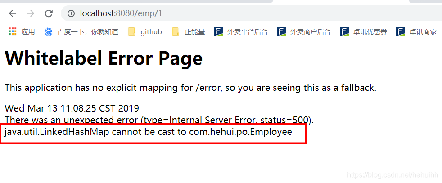
Task: Click the 'no explicit mapping for /error' sentence
Action: (190, 88)
